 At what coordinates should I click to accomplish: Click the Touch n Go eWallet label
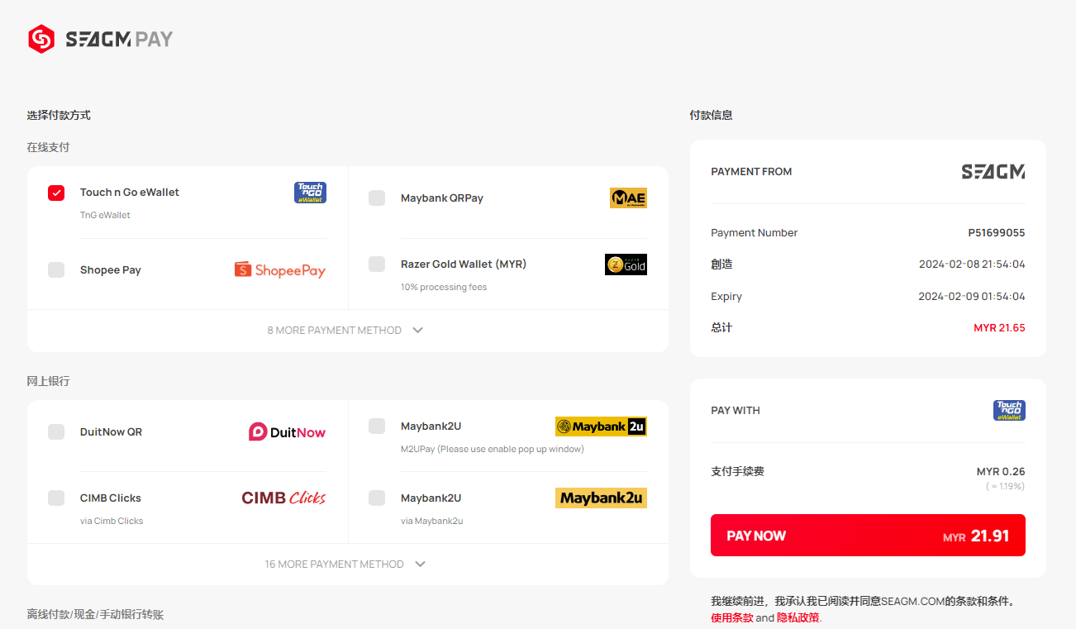click(x=130, y=192)
